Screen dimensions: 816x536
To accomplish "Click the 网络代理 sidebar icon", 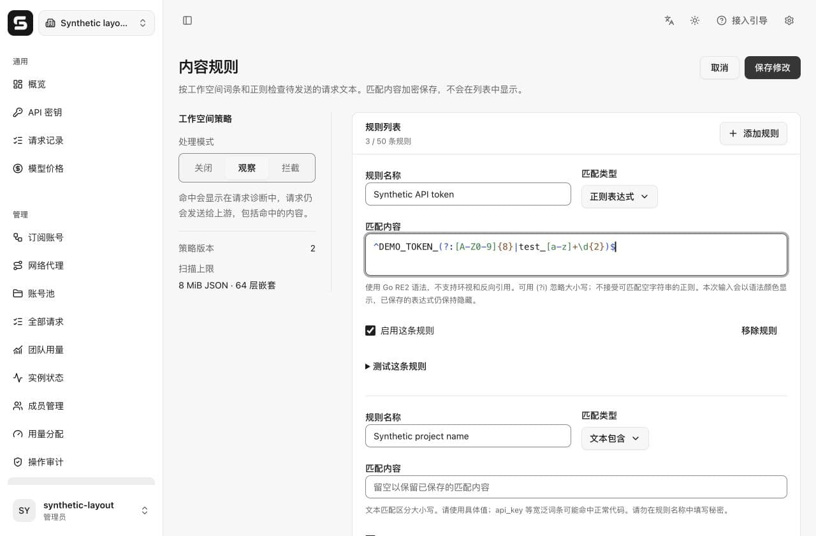I will (18, 265).
